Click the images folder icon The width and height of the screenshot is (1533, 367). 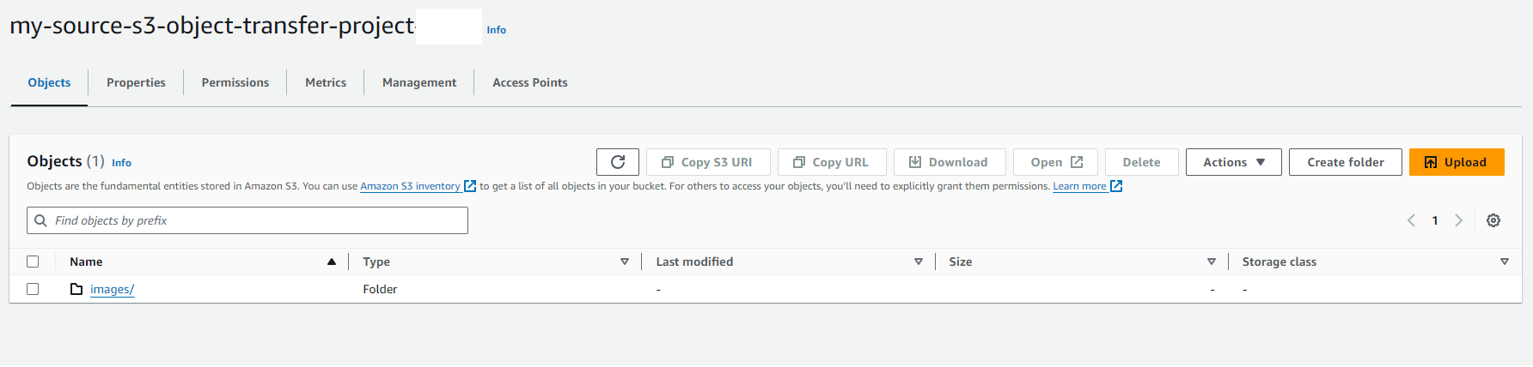pyautogui.click(x=76, y=289)
